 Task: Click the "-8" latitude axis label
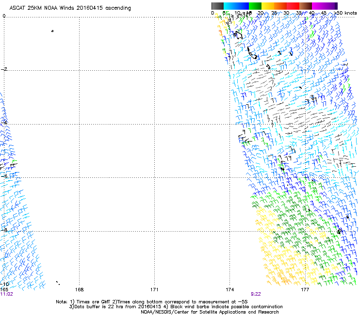[4, 230]
